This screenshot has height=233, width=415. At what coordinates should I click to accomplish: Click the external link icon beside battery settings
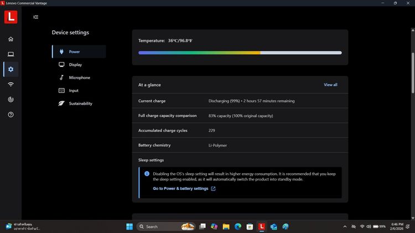coord(213,189)
